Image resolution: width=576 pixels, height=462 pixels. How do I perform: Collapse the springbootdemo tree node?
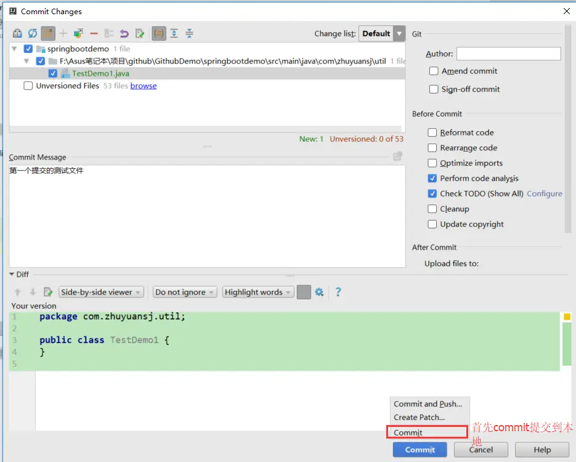tap(14, 49)
